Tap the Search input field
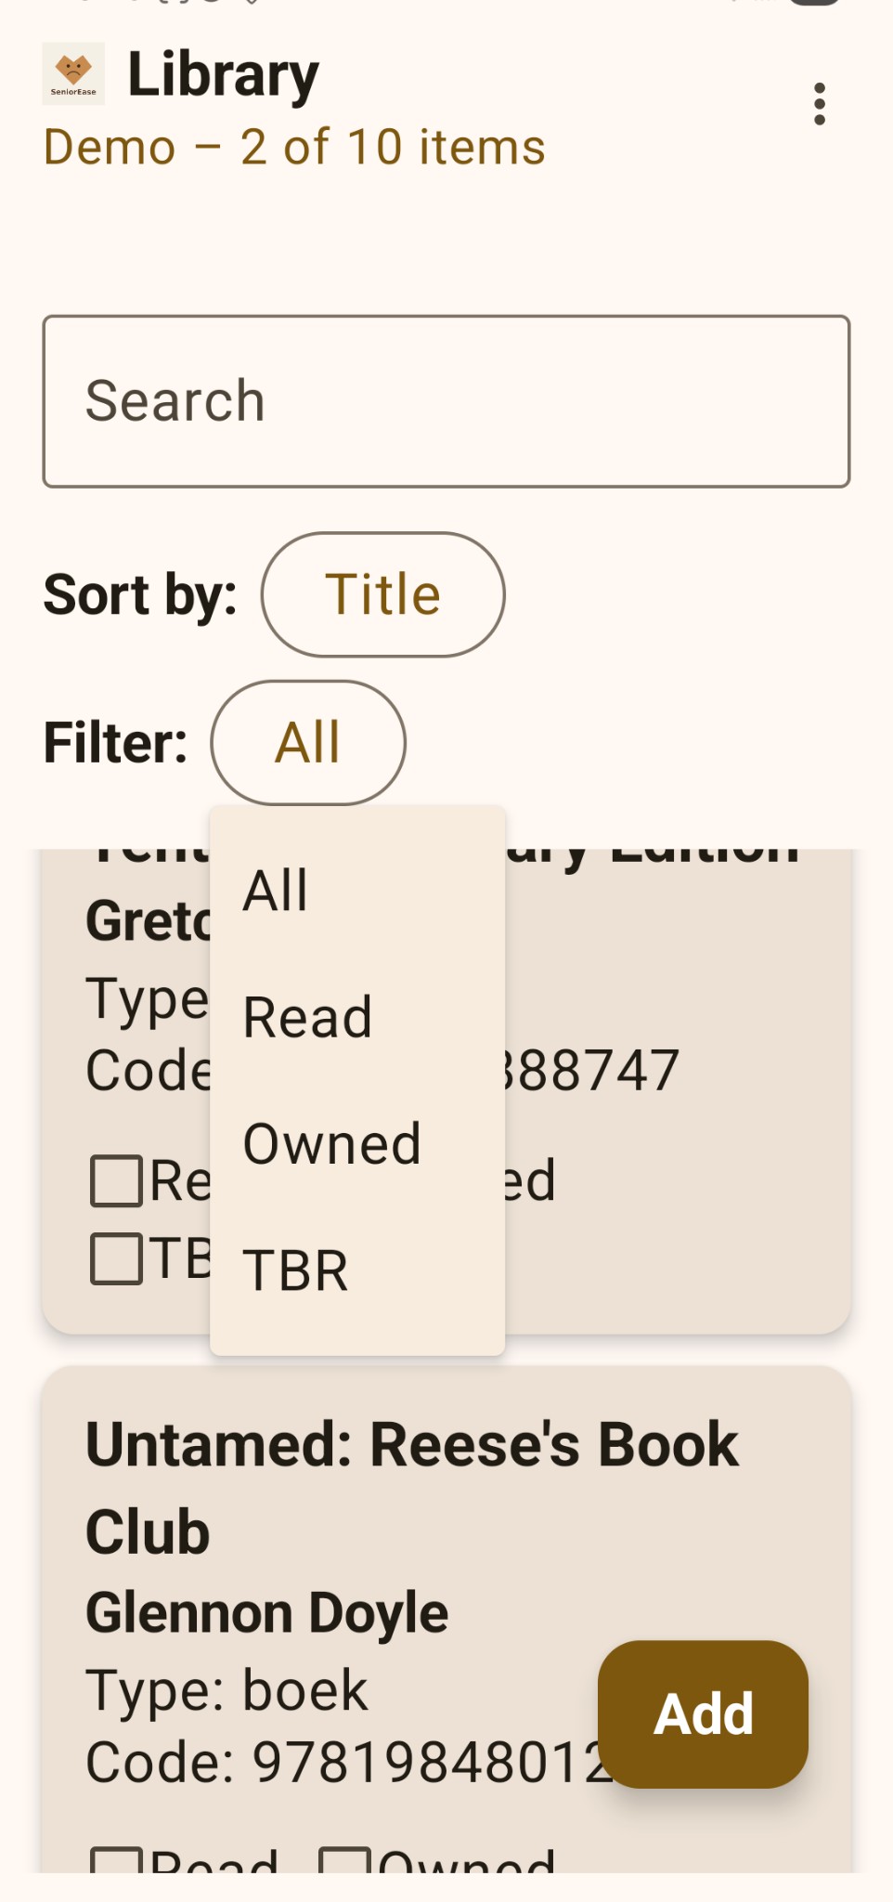The image size is (893, 1902). click(x=446, y=399)
